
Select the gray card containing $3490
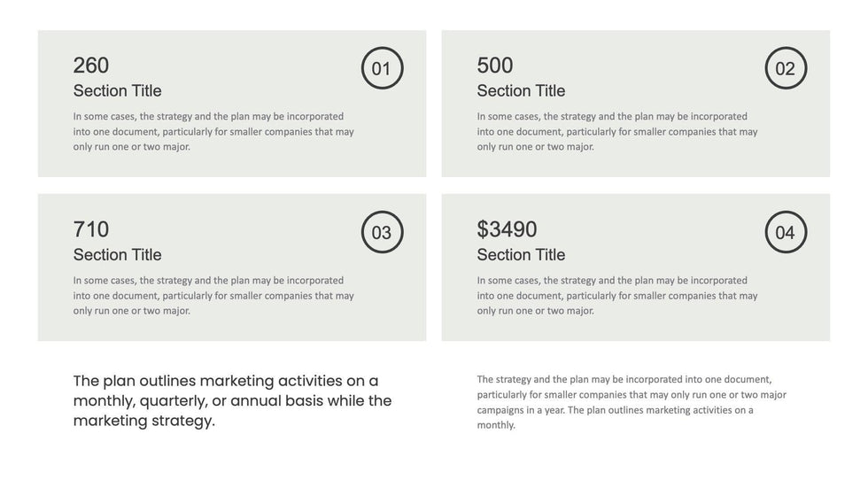tap(636, 328)
